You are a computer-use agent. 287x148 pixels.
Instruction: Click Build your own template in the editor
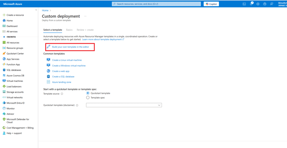70,47
